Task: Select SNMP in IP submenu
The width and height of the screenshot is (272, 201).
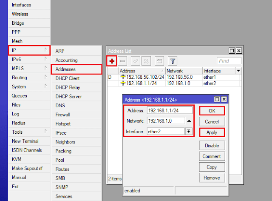Action: 76,187
